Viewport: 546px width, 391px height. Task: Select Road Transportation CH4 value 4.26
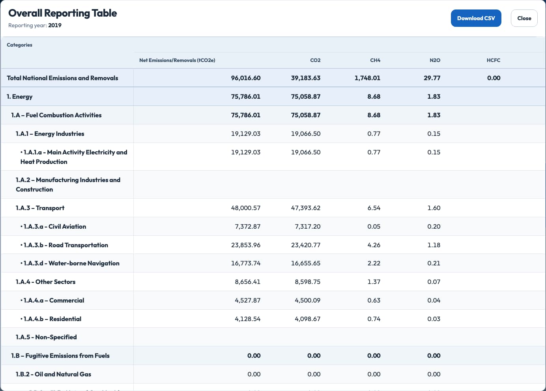(374, 245)
